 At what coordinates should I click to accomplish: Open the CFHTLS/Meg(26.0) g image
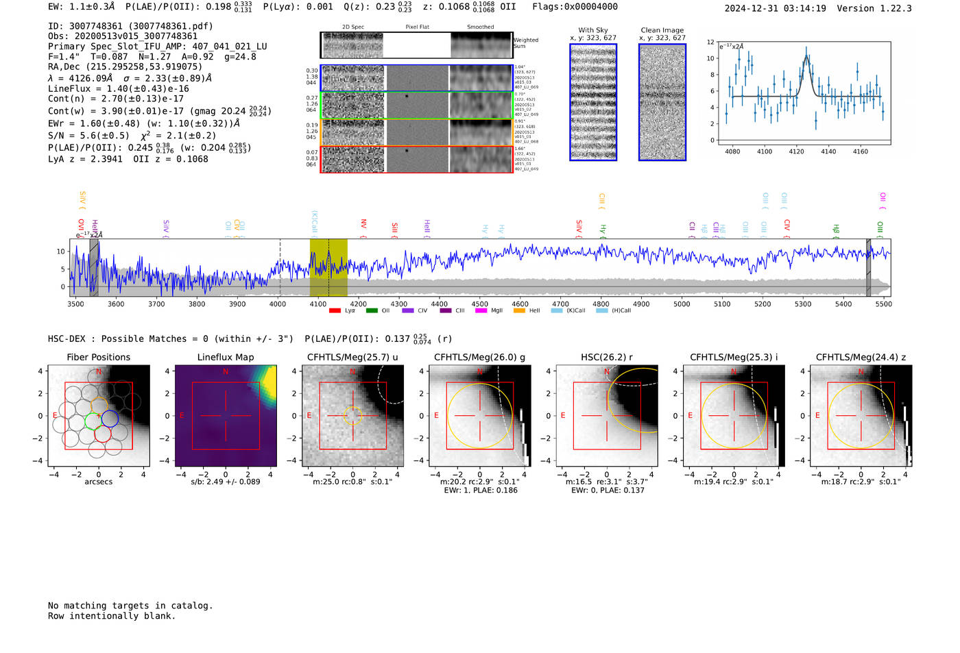tap(480, 415)
